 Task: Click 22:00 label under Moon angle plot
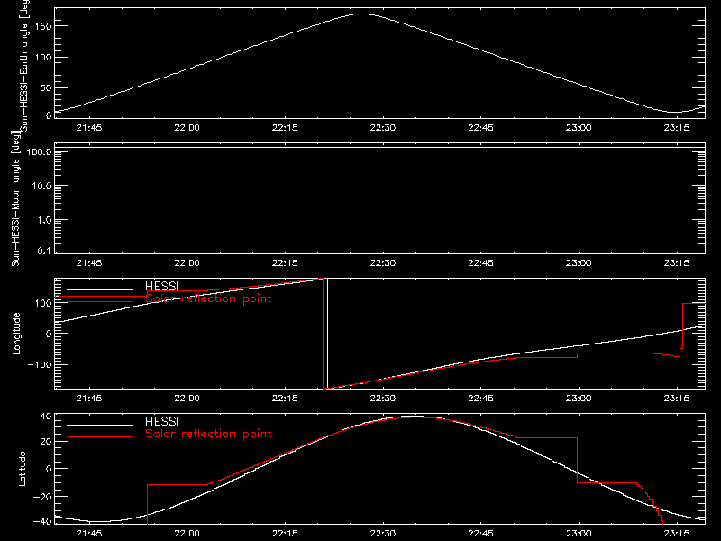click(x=187, y=263)
